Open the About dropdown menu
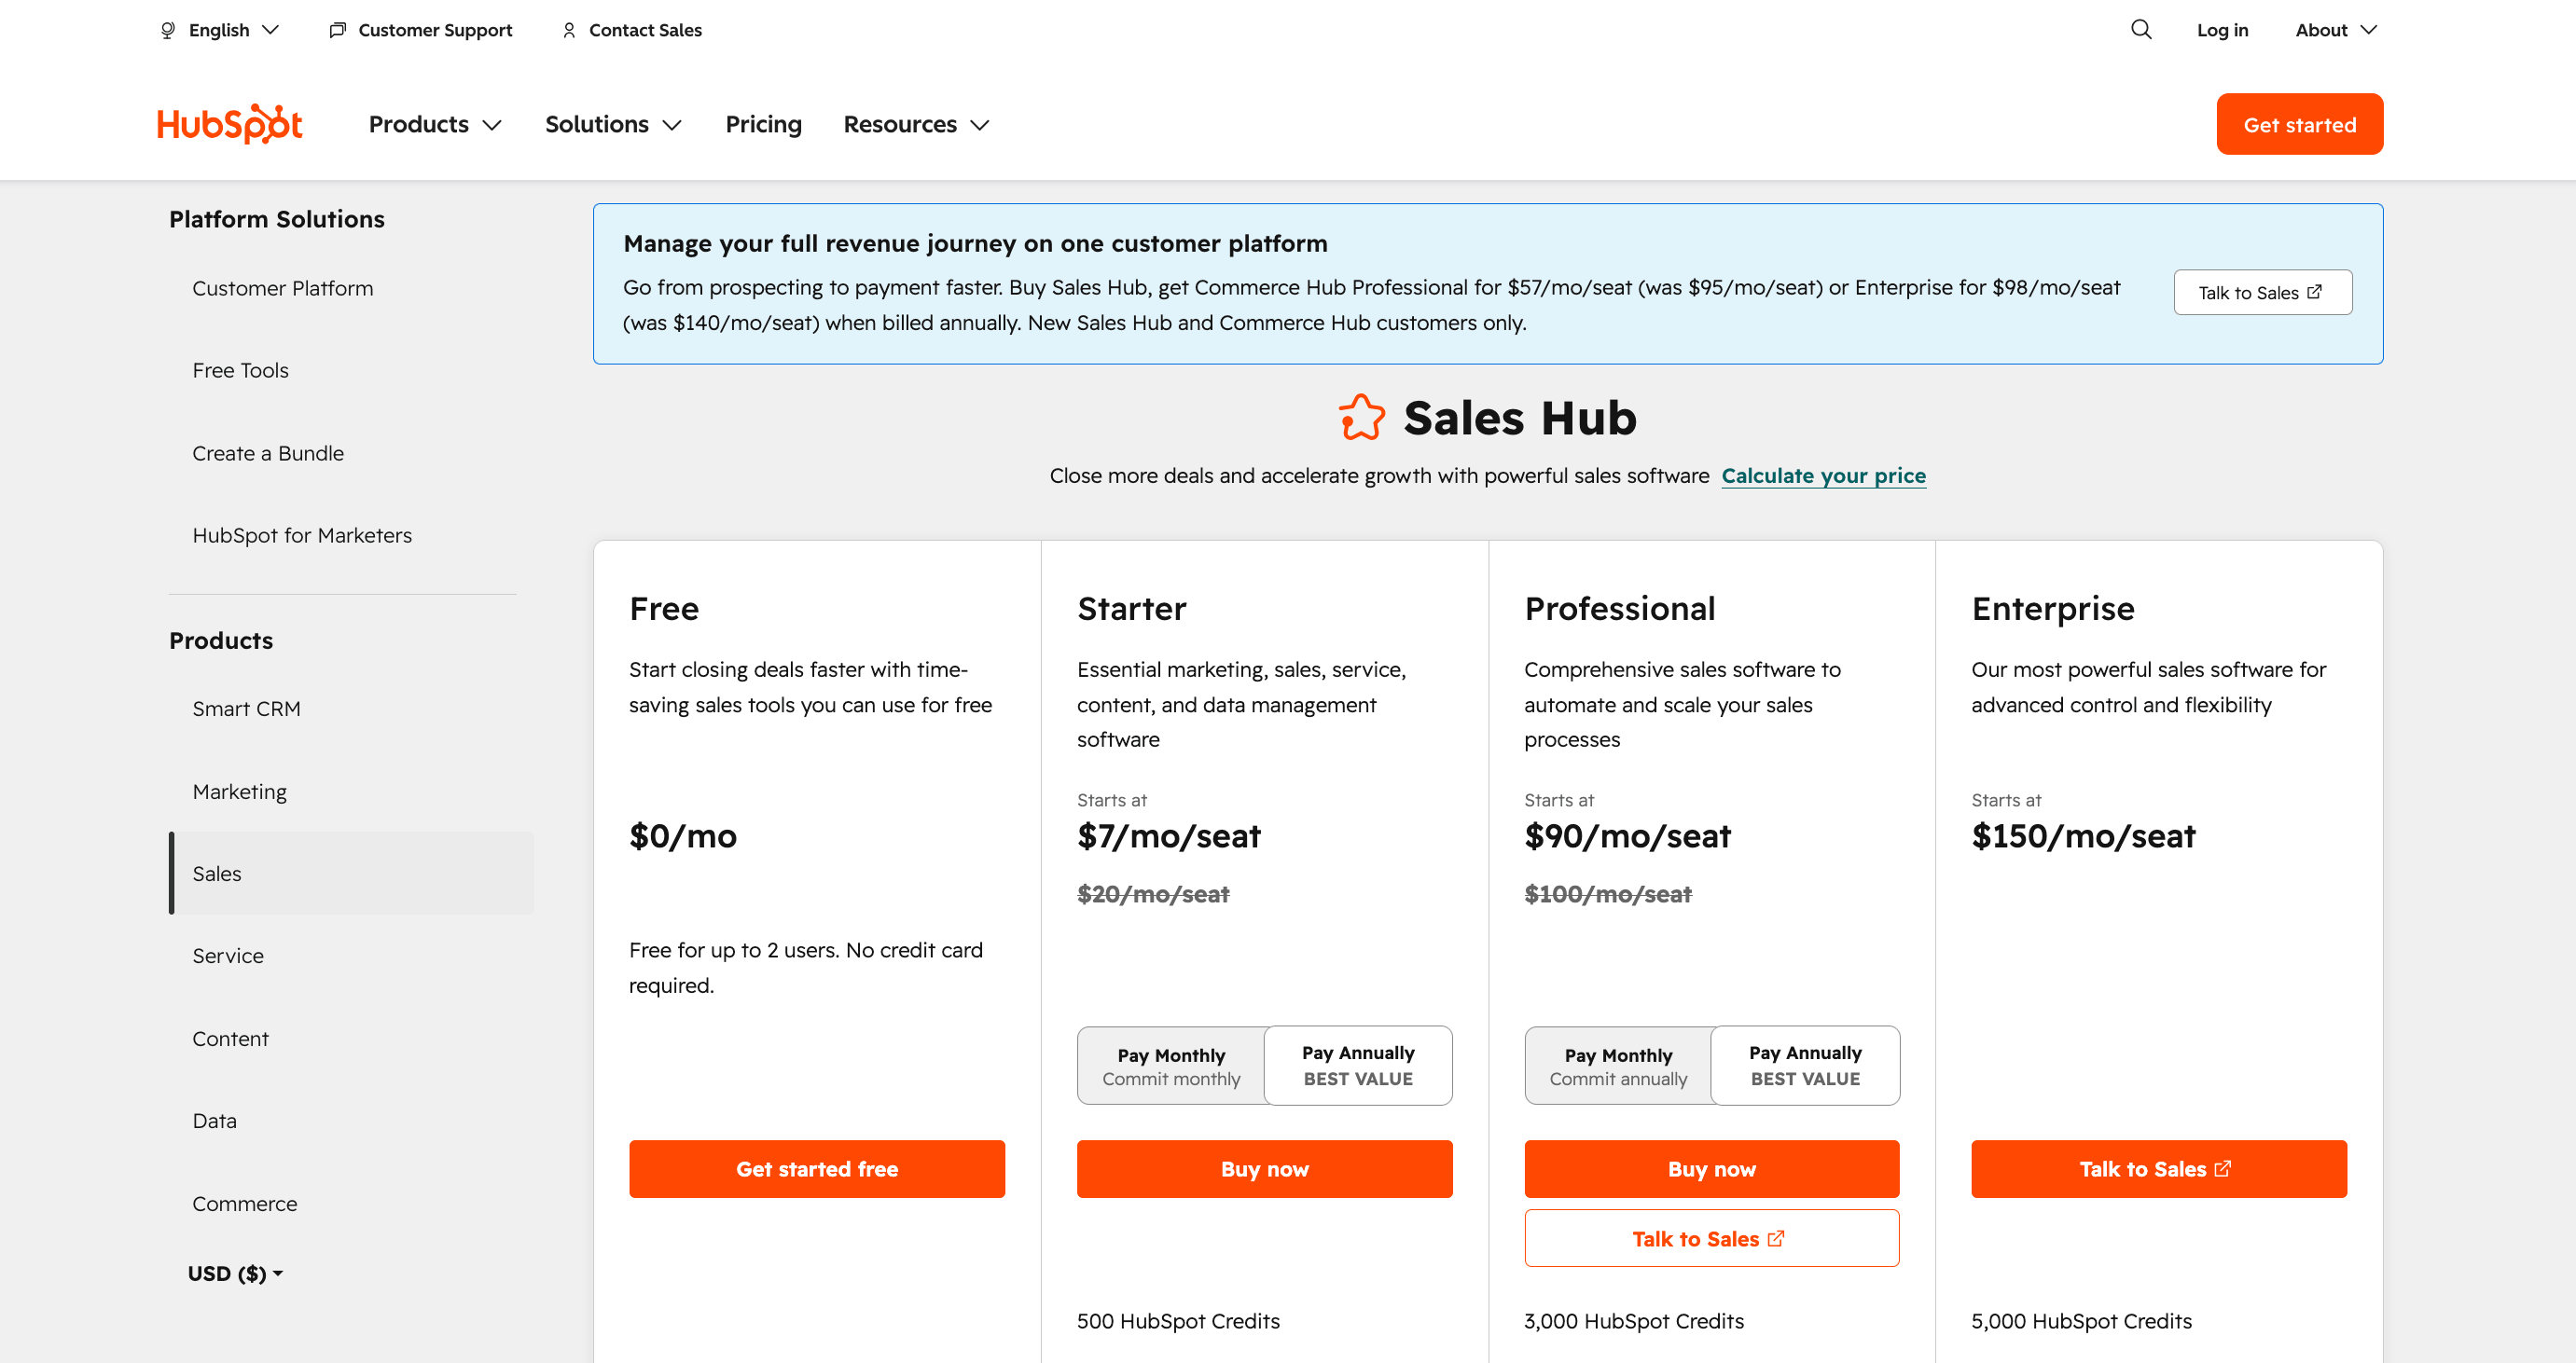The width and height of the screenshot is (2576, 1363). pyautogui.click(x=2336, y=30)
